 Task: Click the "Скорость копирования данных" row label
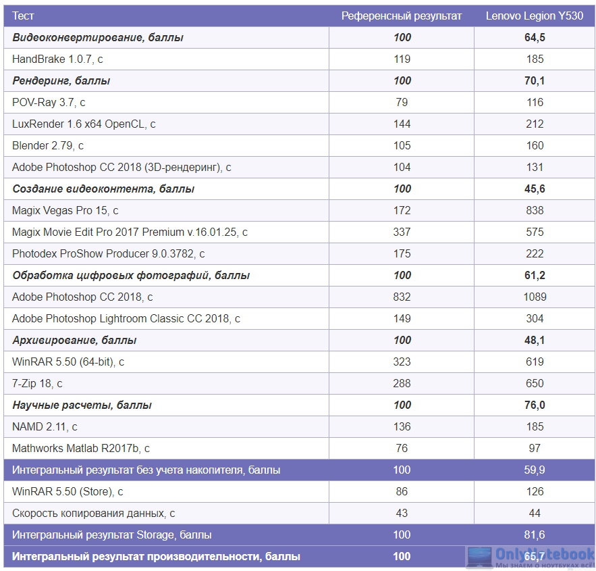[x=94, y=513]
